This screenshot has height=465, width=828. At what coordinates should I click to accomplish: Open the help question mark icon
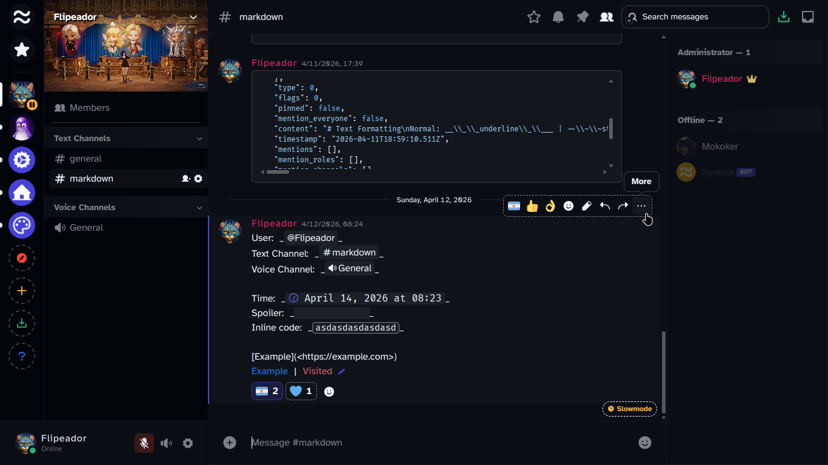[x=22, y=356]
